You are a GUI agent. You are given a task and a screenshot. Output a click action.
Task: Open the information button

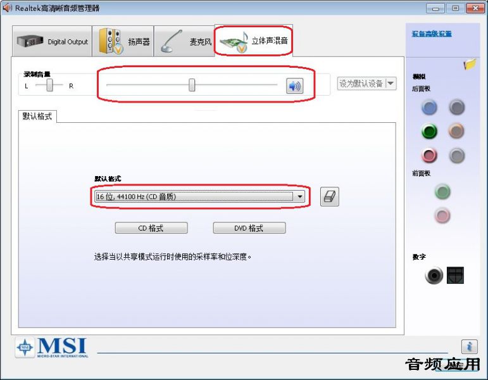470,346
